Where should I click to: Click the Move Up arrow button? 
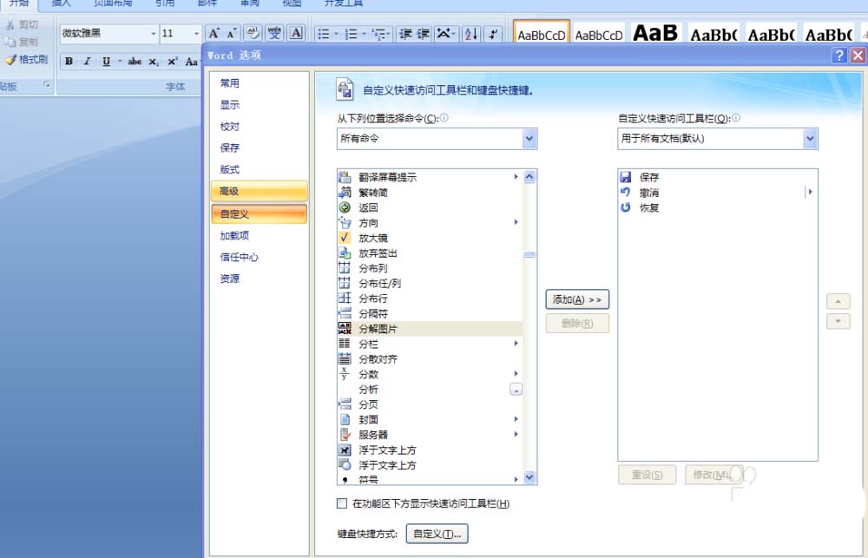pos(838,302)
